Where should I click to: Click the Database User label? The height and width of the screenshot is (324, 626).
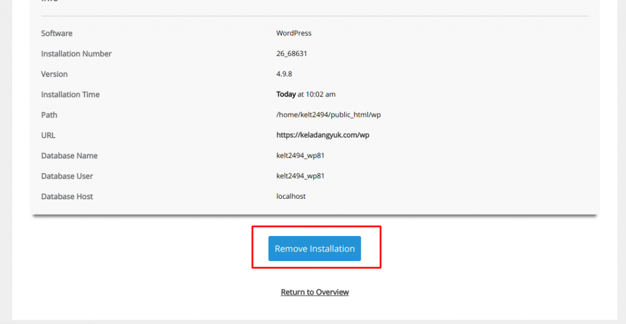pos(67,176)
